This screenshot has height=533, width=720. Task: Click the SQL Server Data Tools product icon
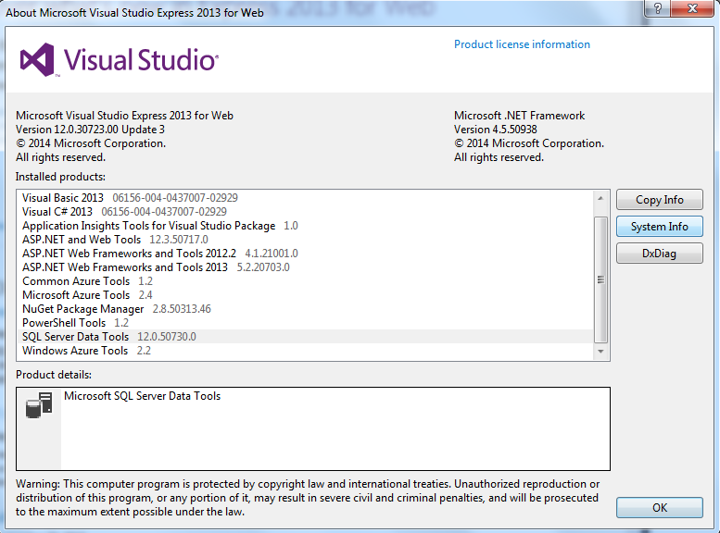pos(39,405)
